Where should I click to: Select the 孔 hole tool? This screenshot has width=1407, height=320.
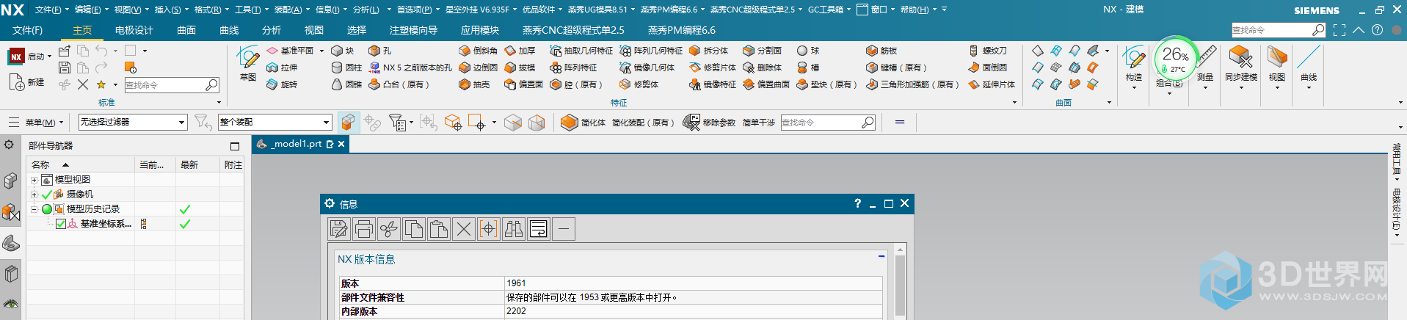click(x=380, y=51)
